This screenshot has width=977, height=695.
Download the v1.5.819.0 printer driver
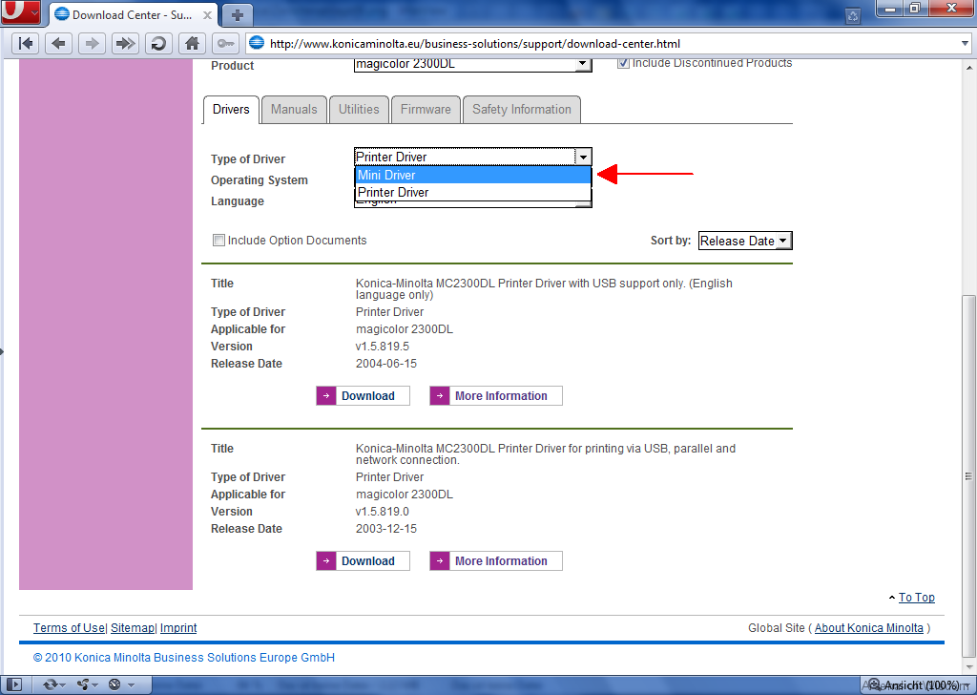pyautogui.click(x=364, y=561)
